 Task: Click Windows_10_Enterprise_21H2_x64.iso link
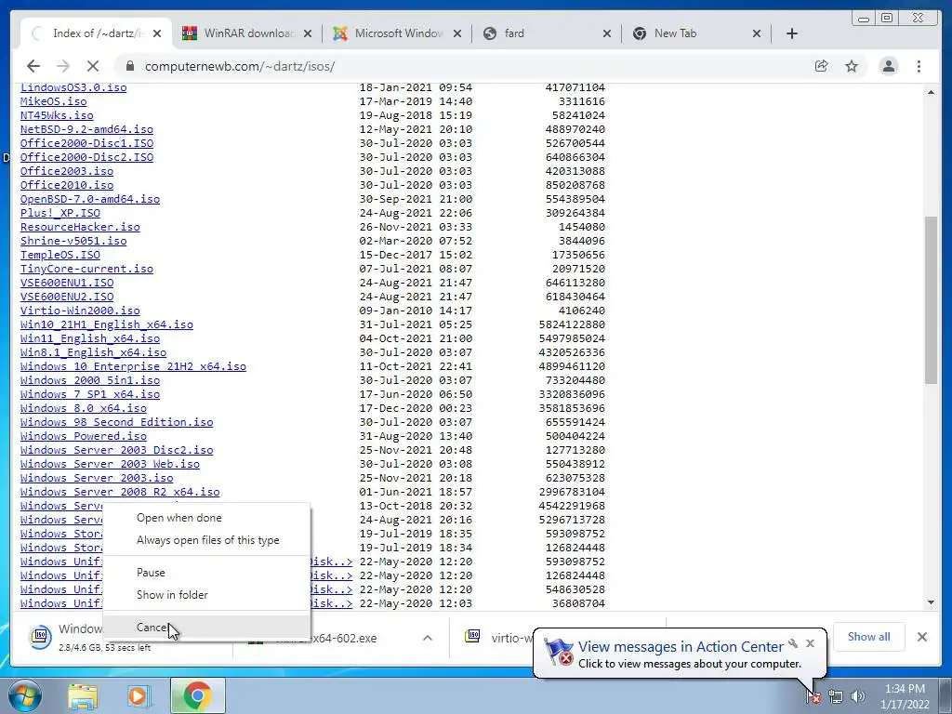pos(134,366)
